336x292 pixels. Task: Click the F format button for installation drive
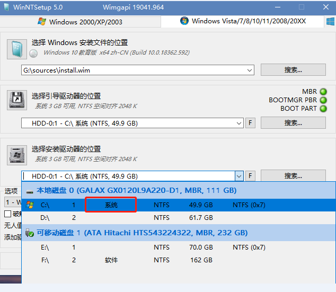(250, 176)
